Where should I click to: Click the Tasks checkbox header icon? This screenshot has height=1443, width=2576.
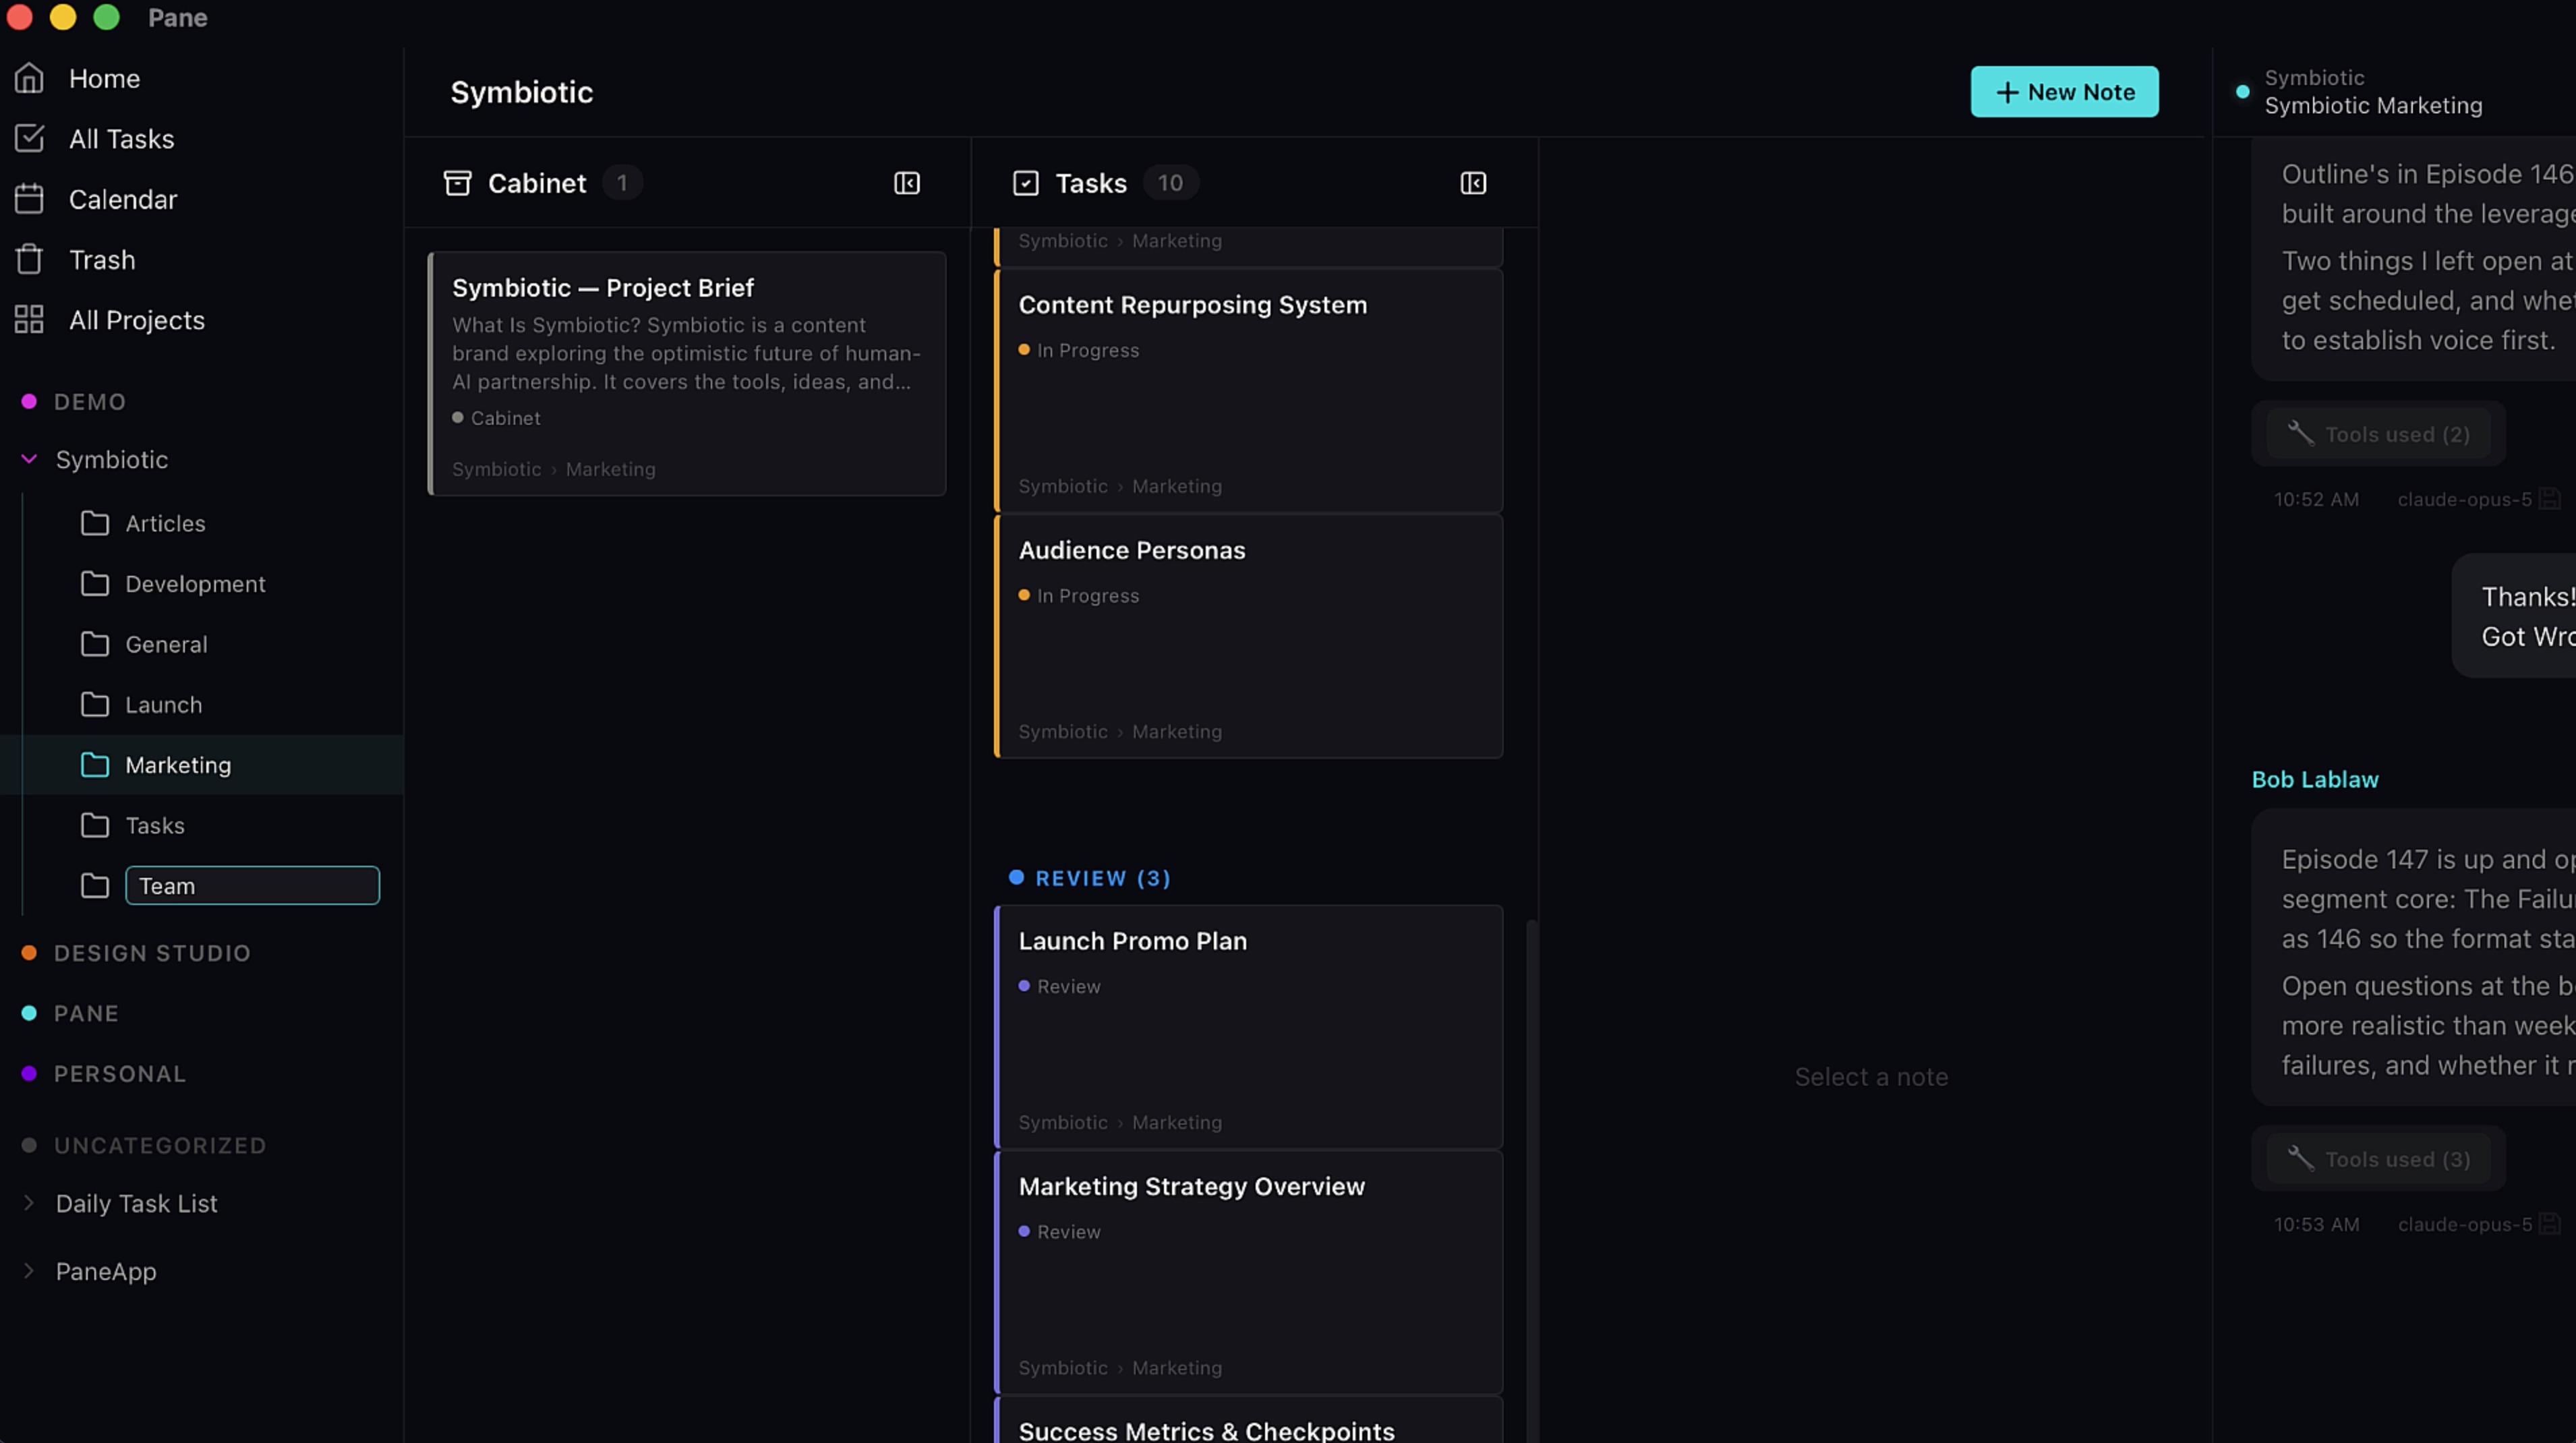click(x=1026, y=183)
